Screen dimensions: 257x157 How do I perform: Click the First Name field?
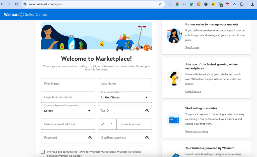click(68, 84)
